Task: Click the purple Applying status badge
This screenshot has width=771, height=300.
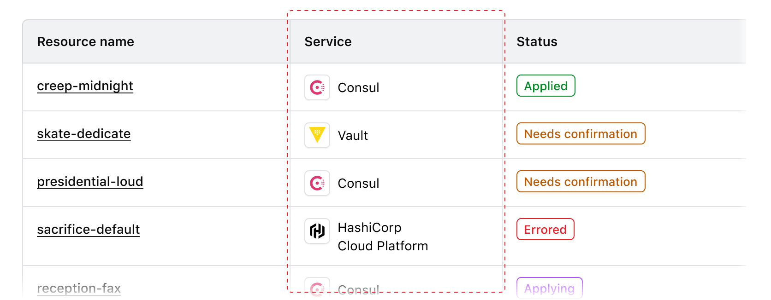Action: click(x=550, y=288)
